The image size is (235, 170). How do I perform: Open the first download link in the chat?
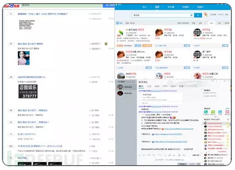click(x=179, y=129)
